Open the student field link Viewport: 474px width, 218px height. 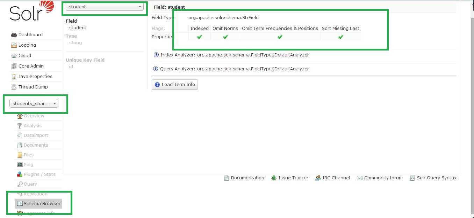78,28
